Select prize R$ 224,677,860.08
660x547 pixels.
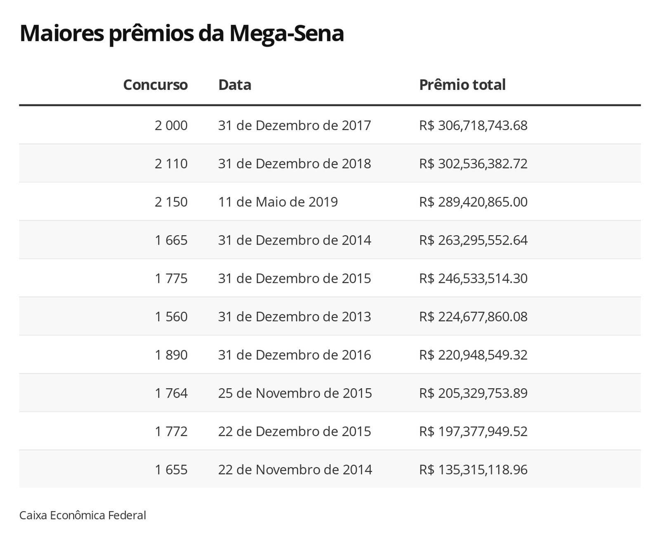pyautogui.click(x=473, y=317)
